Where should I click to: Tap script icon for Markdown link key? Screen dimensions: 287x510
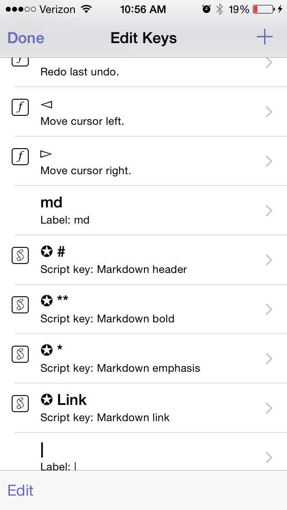pyautogui.click(x=20, y=404)
